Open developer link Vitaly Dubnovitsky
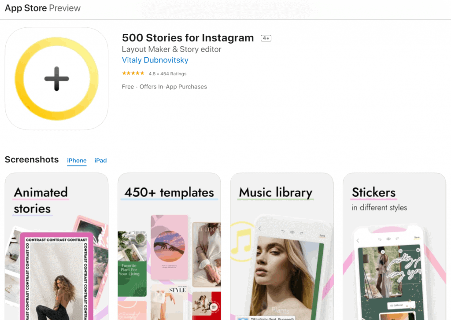This screenshot has height=320, width=451. pos(155,60)
